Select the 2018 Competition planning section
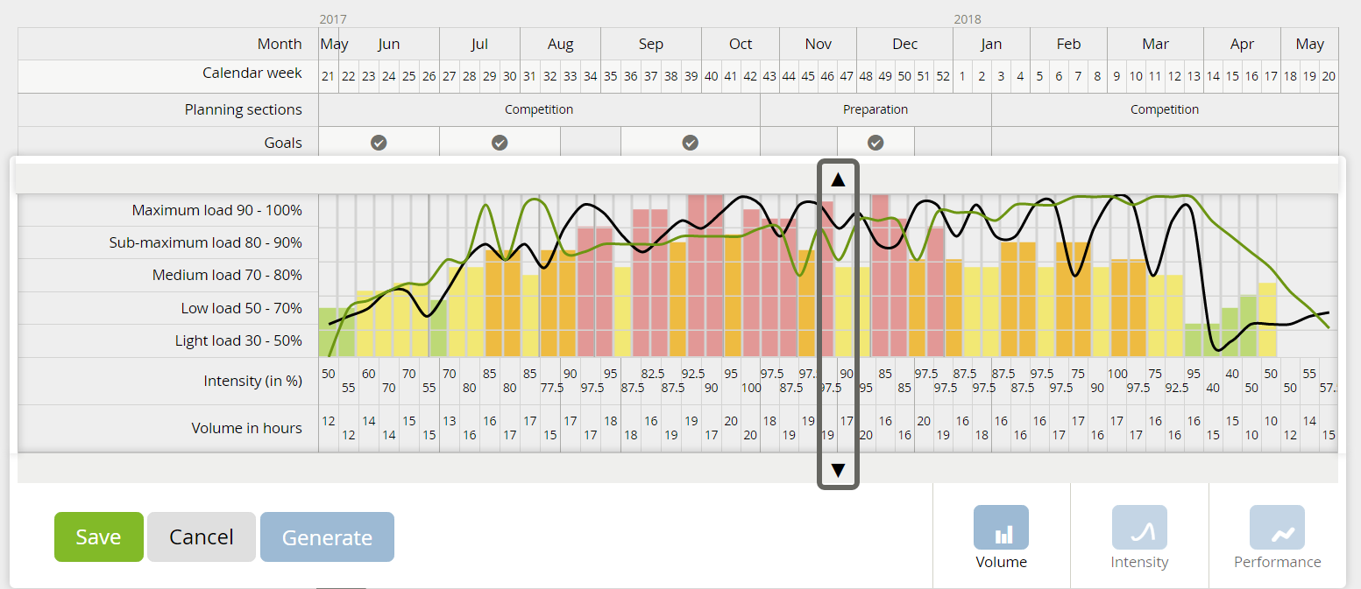Viewport: 1361px width, 589px height. 1164,109
